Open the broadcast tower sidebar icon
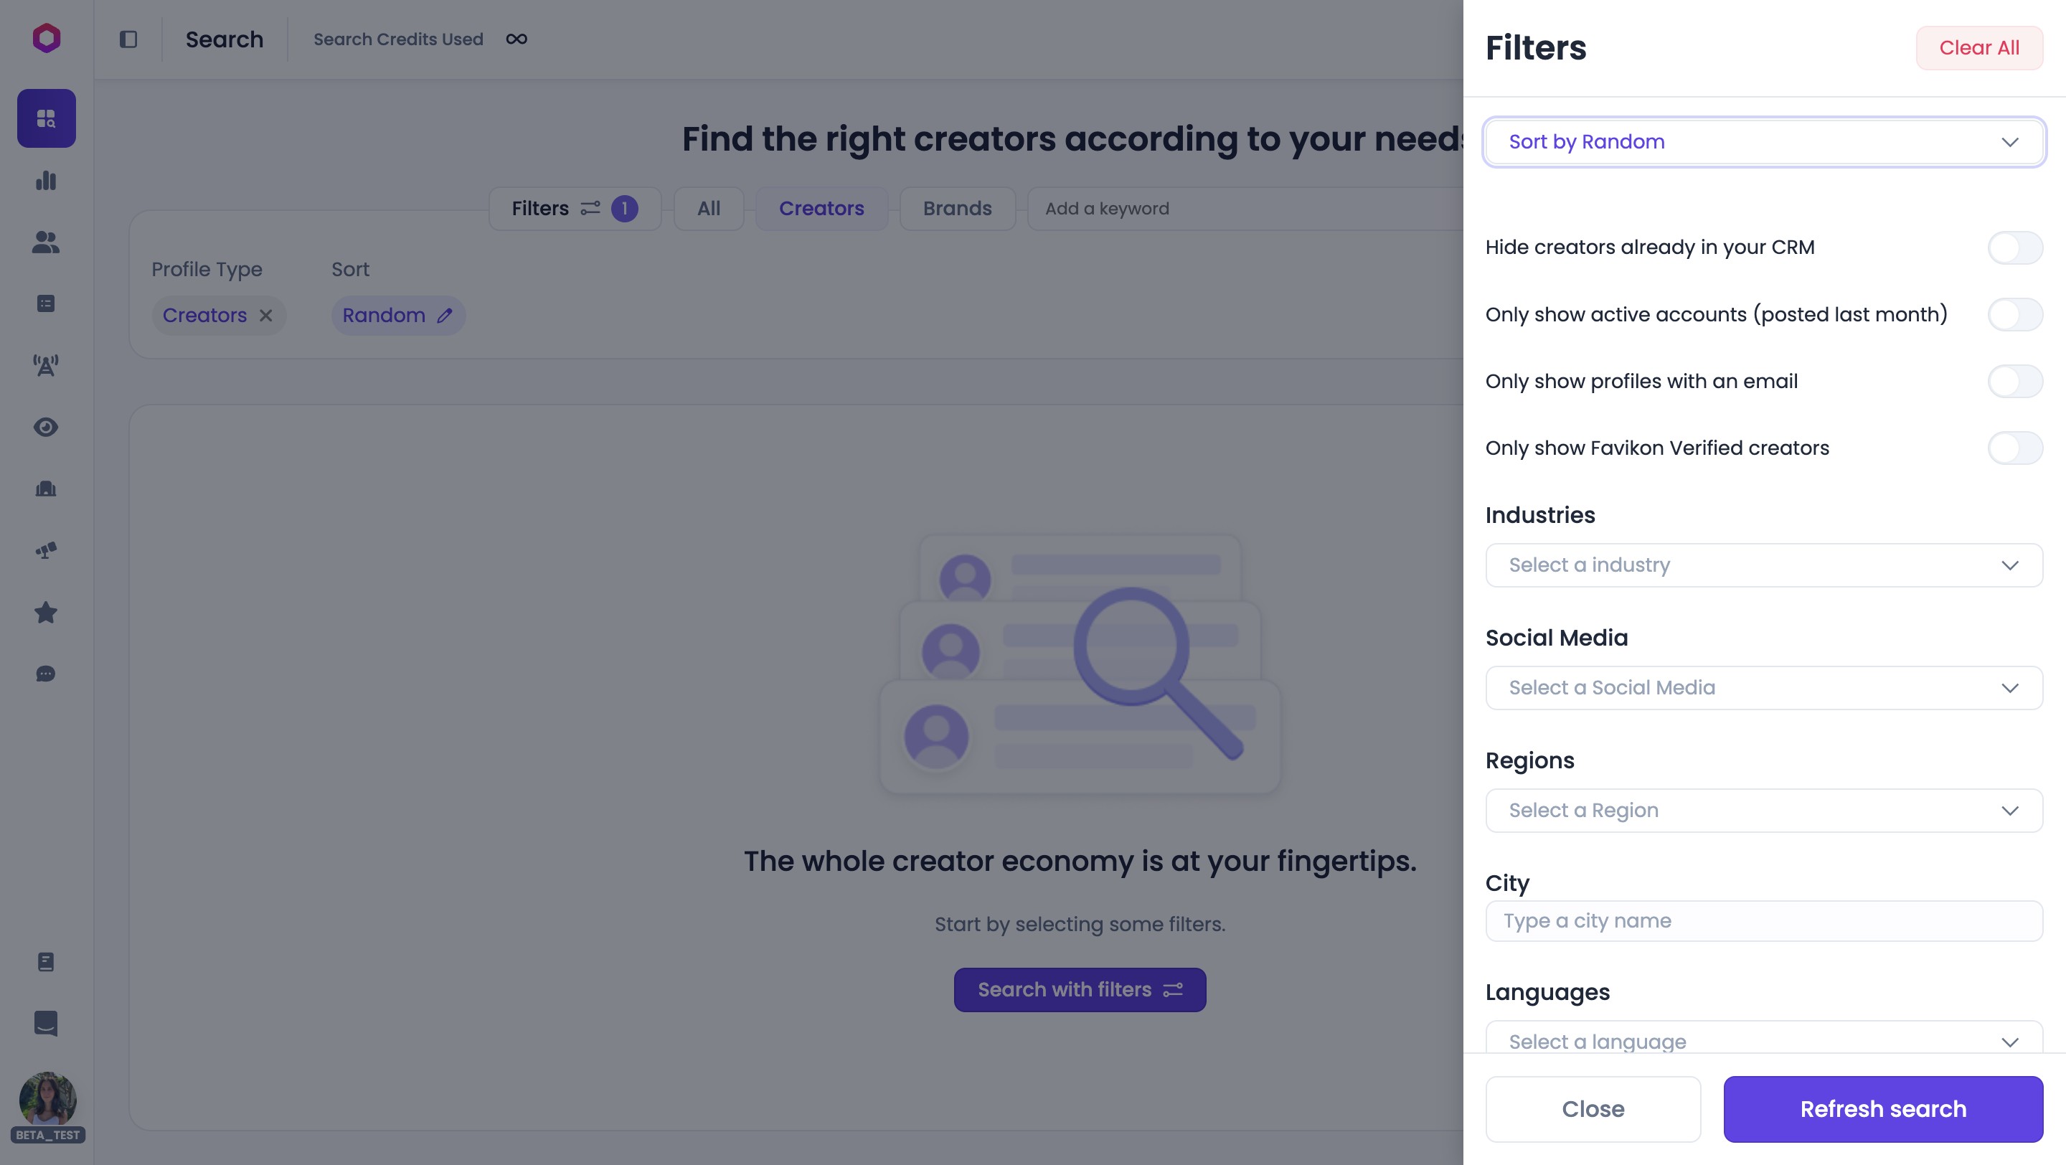Screen dimensions: 2066x1165 (47, 366)
